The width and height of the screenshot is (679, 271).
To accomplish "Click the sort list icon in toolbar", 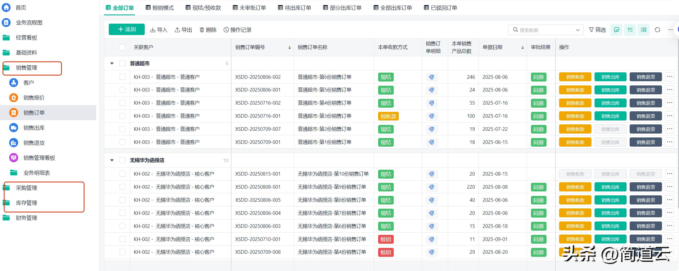I will click(630, 29).
